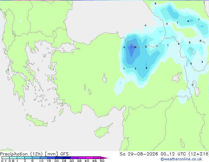Click the 'Precipitation (12h) [mm] GFS' title
The width and height of the screenshot is (209, 162).
[34, 154]
